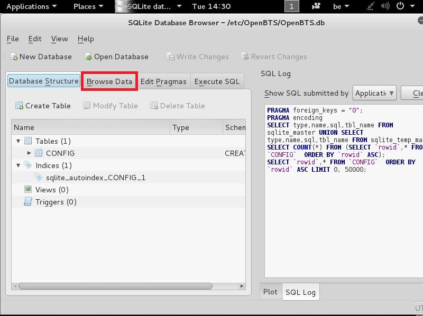
Task: Select the 'CONFIG' table row text
Action: pos(60,153)
